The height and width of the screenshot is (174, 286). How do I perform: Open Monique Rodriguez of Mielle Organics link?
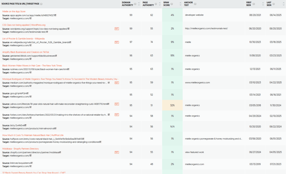60,79
